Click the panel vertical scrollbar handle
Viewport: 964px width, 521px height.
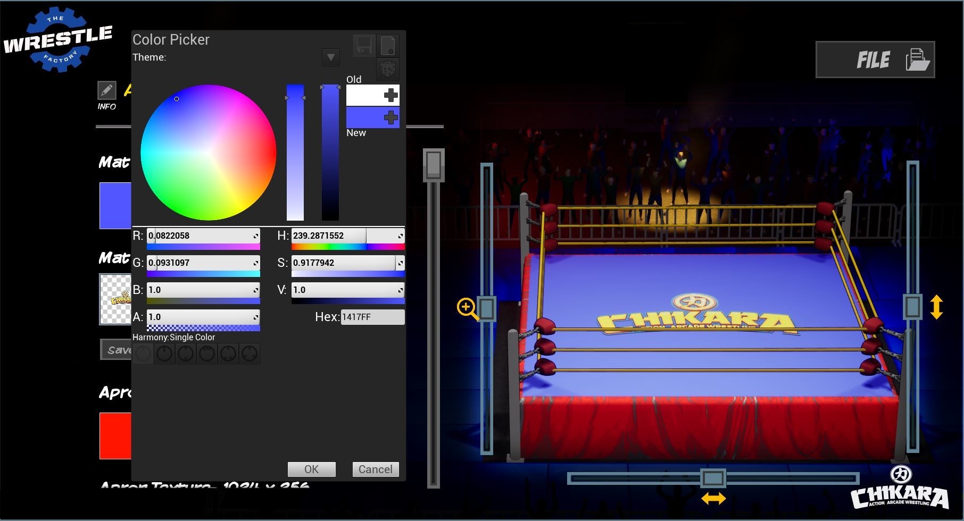coord(434,164)
